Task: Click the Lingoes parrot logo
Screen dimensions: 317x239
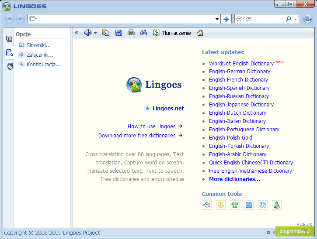Action: pyautogui.click(x=134, y=85)
